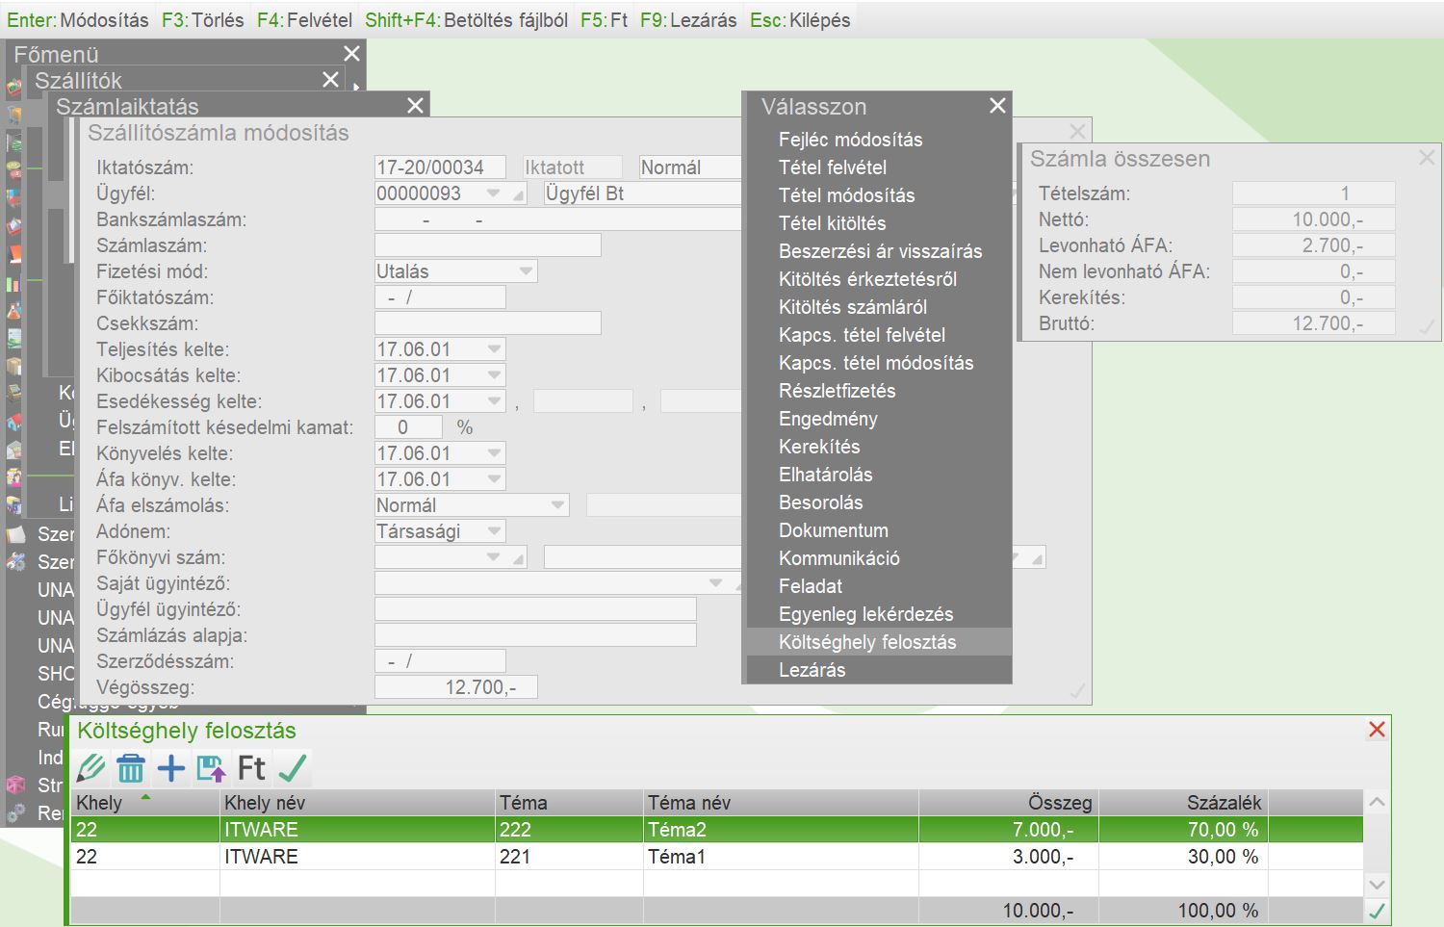
Task: Select the row cell "Téma1"
Action: 781,857
